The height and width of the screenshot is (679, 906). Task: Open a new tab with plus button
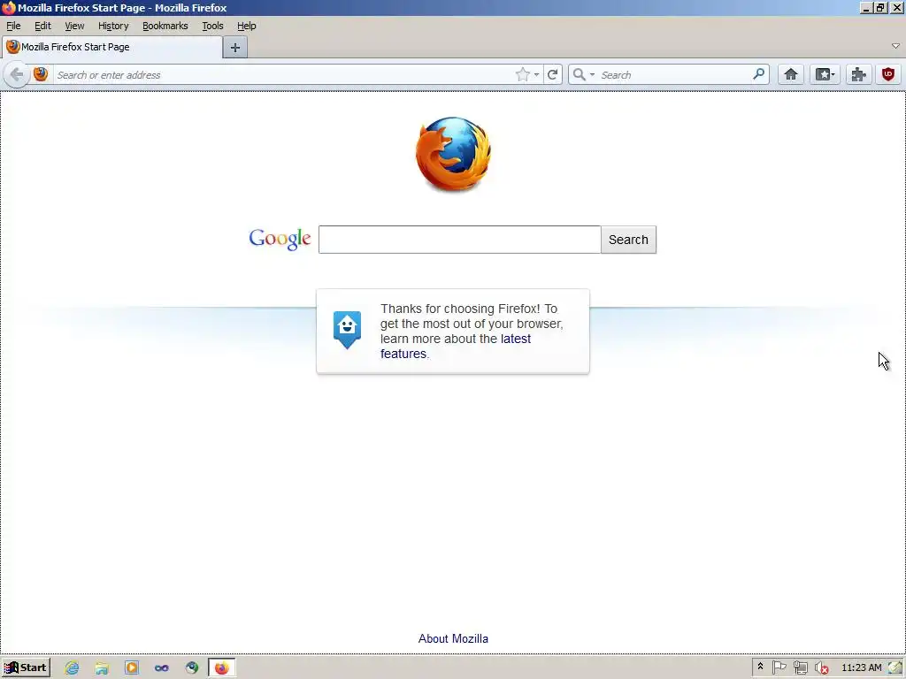click(235, 48)
